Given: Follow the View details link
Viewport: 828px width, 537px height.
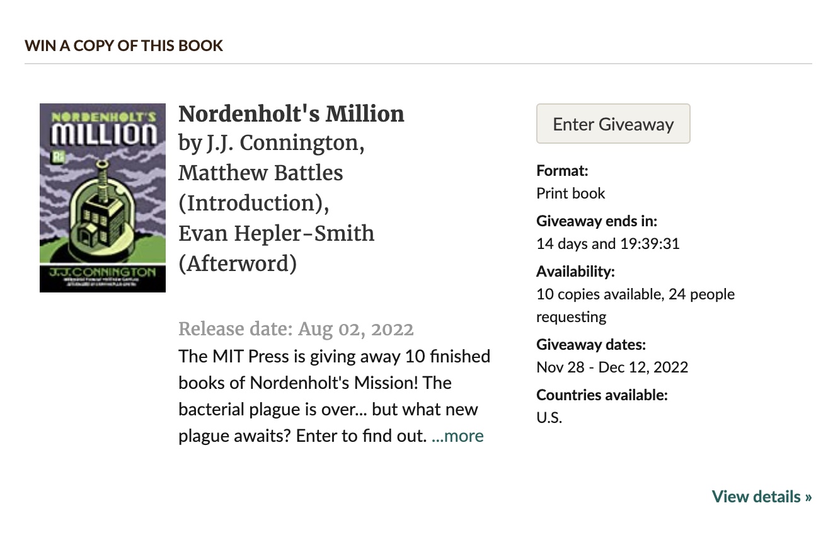Looking at the screenshot, I should [761, 497].
